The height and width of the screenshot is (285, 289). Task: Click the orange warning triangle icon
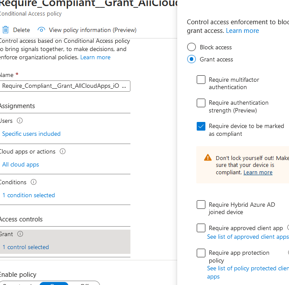tap(208, 157)
